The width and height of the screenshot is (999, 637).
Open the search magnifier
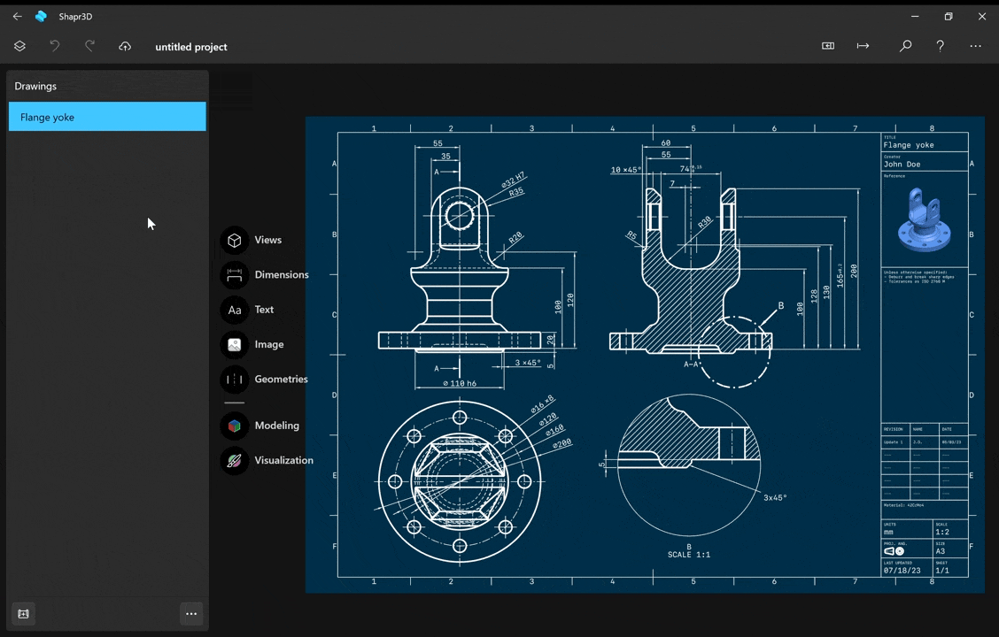(905, 46)
